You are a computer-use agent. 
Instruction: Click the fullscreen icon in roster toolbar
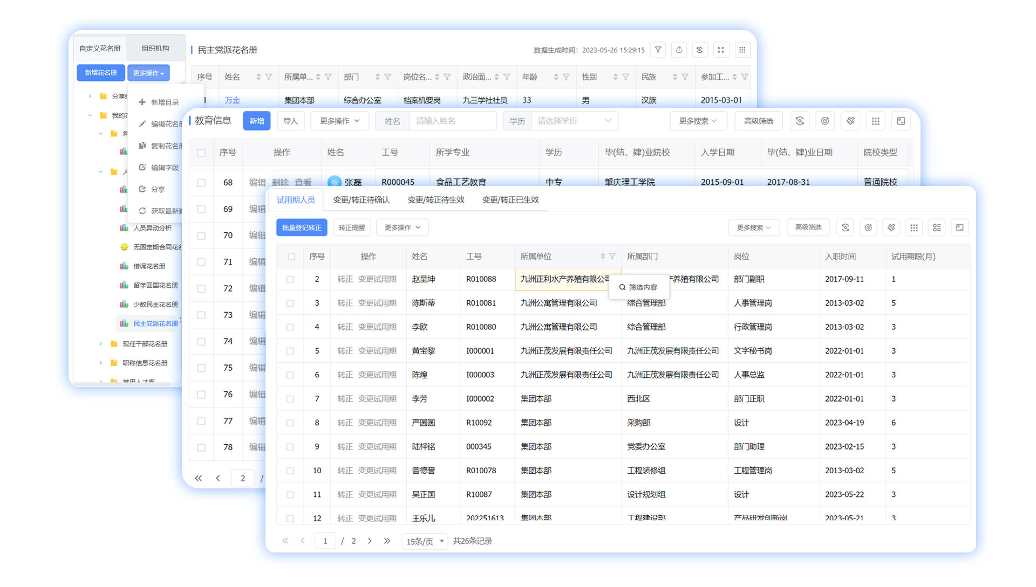point(721,50)
